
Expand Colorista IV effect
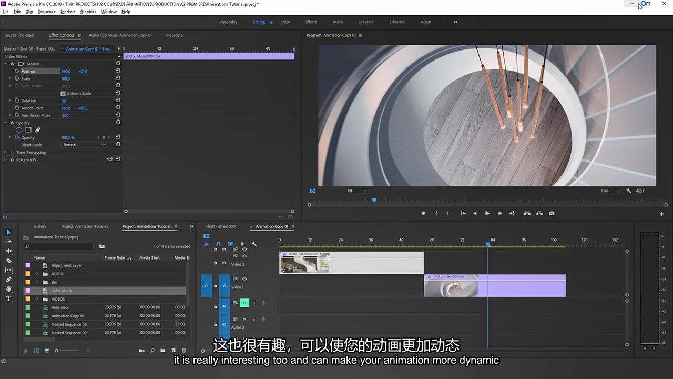tap(5, 159)
